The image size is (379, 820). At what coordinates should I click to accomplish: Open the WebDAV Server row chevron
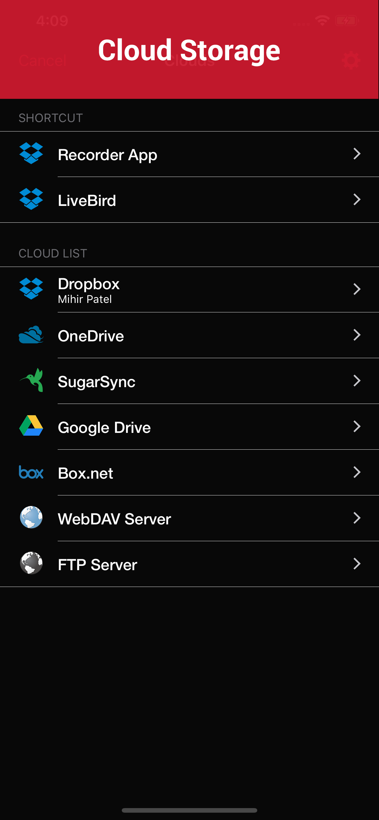(357, 518)
